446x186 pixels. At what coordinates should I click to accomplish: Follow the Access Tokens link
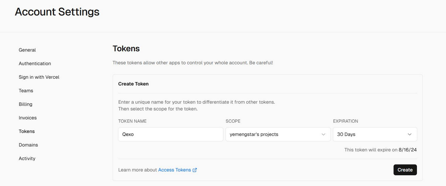click(x=175, y=170)
